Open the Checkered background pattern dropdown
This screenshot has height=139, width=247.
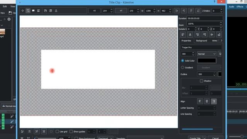click(105, 137)
